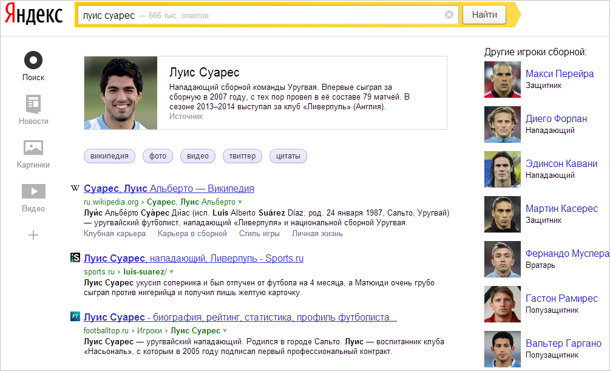This screenshot has height=371, width=610.
Task: Select the цитаты filter chip
Action: [288, 156]
